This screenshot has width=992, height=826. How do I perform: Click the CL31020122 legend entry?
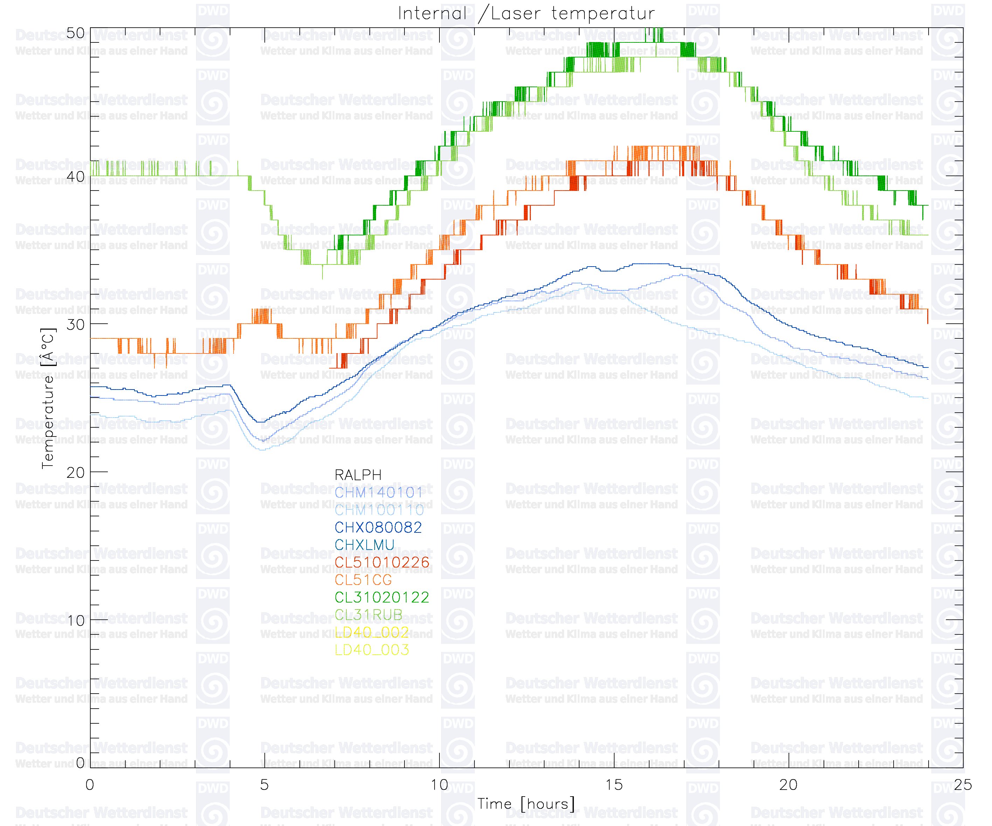click(382, 597)
